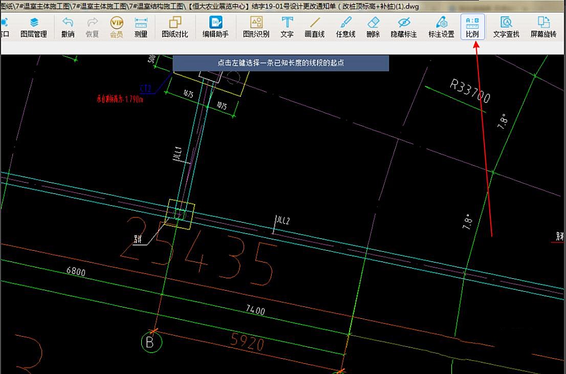Screen dimensions: 566x374
Task: Click the 屏幕旋转 screen rotate button
Action: pyautogui.click(x=543, y=27)
